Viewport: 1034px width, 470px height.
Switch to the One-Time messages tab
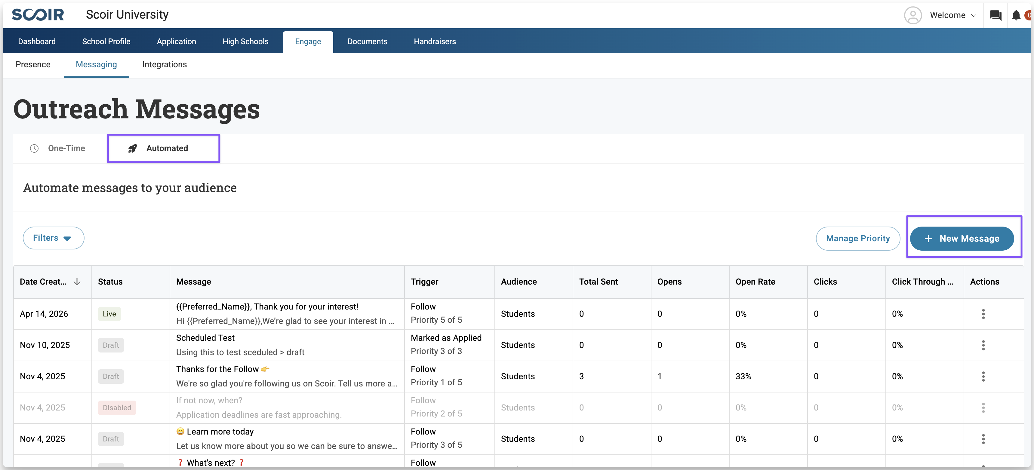(58, 148)
